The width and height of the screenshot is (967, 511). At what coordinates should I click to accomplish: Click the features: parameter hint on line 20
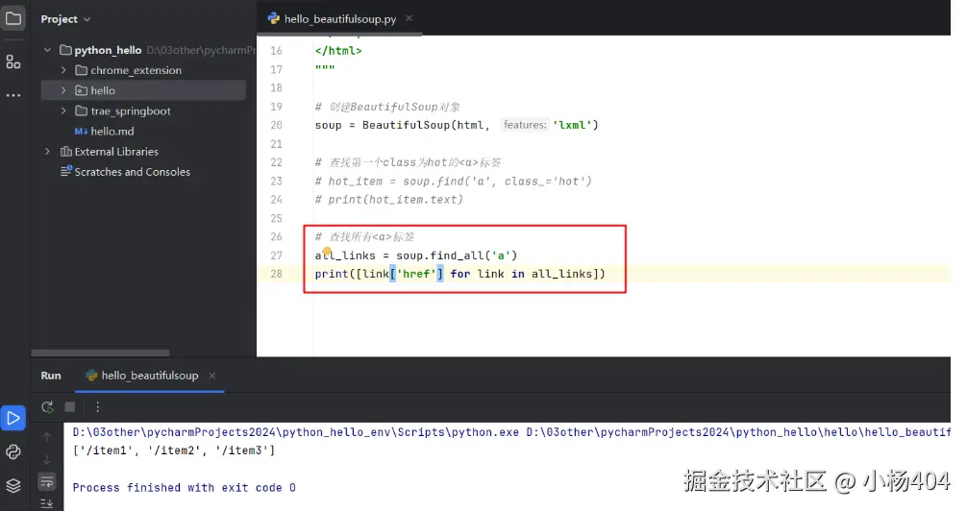525,125
